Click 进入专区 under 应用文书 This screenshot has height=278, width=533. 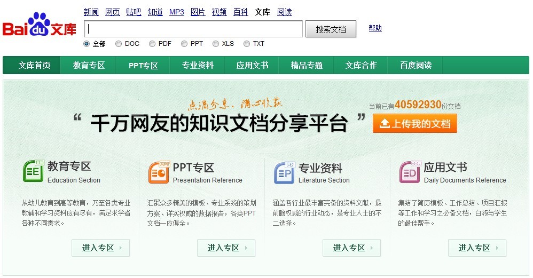pyautogui.click(x=477, y=248)
